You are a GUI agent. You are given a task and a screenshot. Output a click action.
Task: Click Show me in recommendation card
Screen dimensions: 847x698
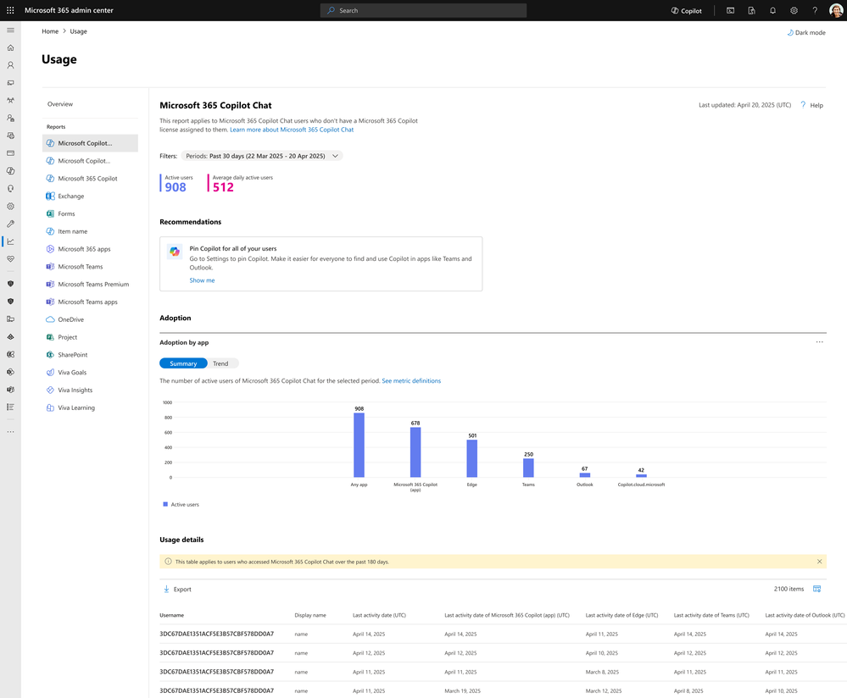click(202, 280)
